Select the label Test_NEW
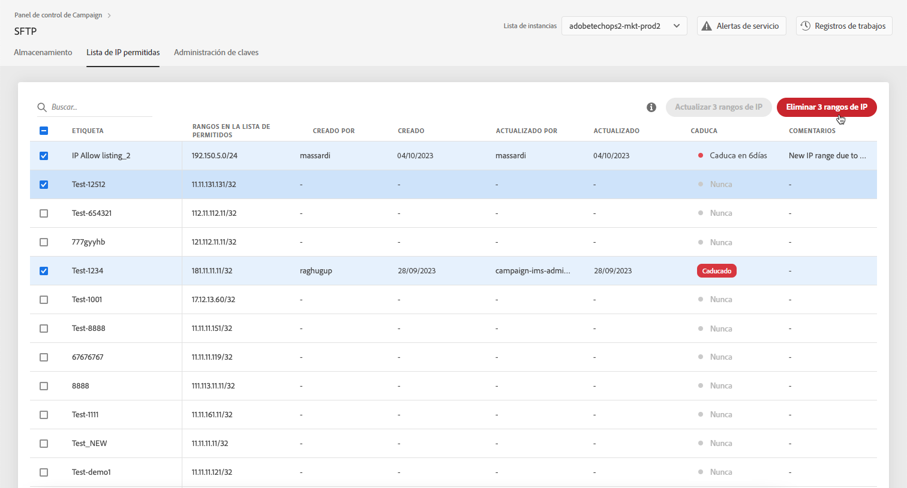907x488 pixels. (x=89, y=444)
